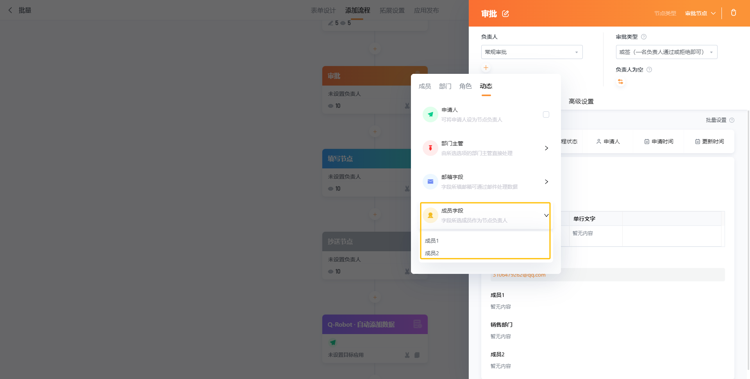The image size is (750, 379).
Task: Open the help icon next to 审批类型
Action: point(644,37)
